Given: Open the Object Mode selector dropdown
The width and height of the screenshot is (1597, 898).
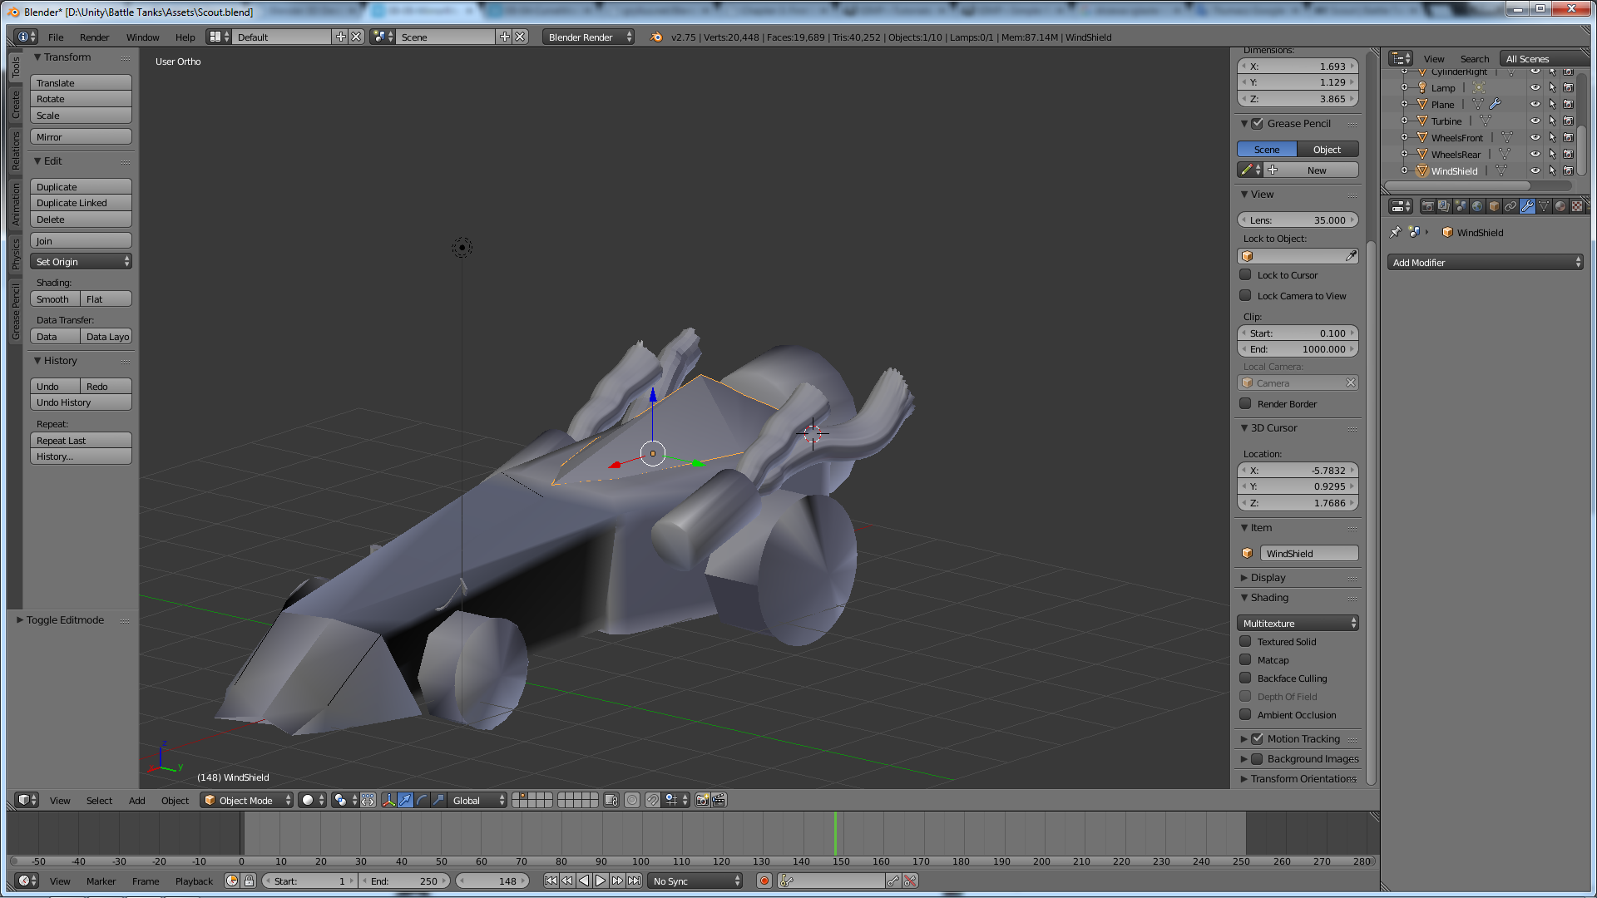Looking at the screenshot, I should (247, 800).
